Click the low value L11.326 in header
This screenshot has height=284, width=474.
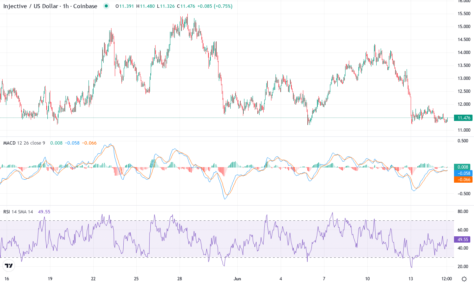click(x=166, y=6)
